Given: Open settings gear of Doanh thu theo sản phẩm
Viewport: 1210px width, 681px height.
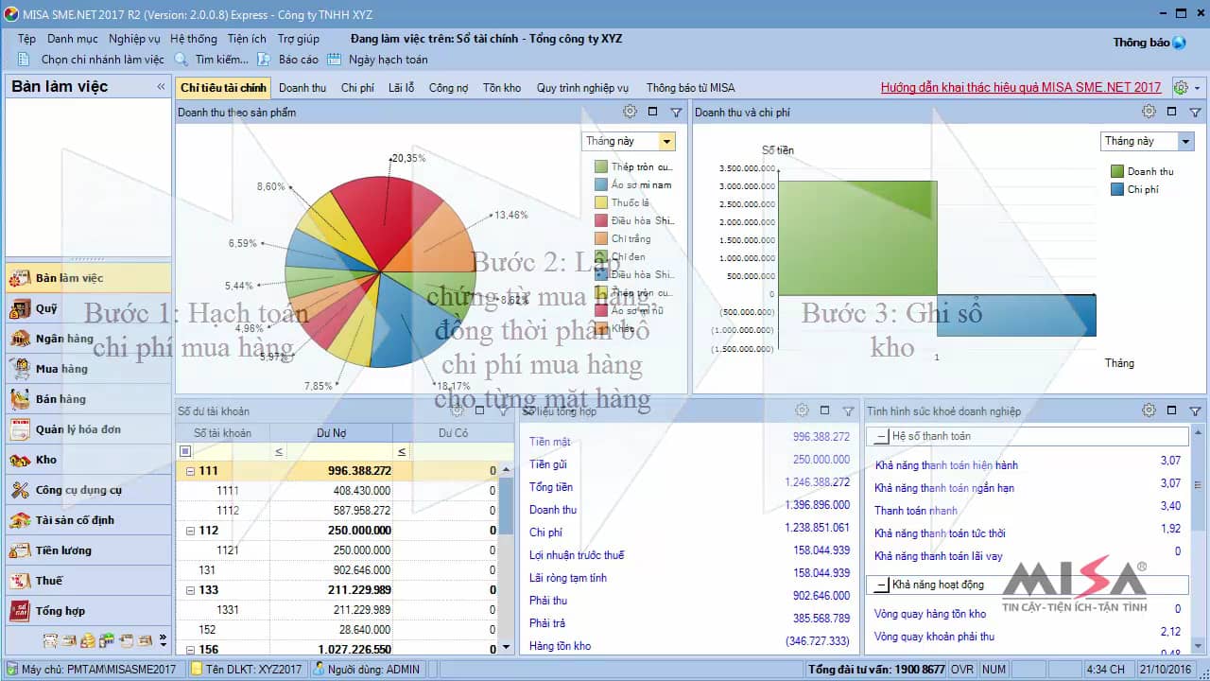Looking at the screenshot, I should point(630,112).
